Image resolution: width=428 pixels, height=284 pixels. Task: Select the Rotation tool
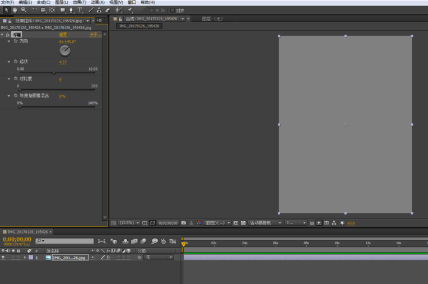[34, 10]
